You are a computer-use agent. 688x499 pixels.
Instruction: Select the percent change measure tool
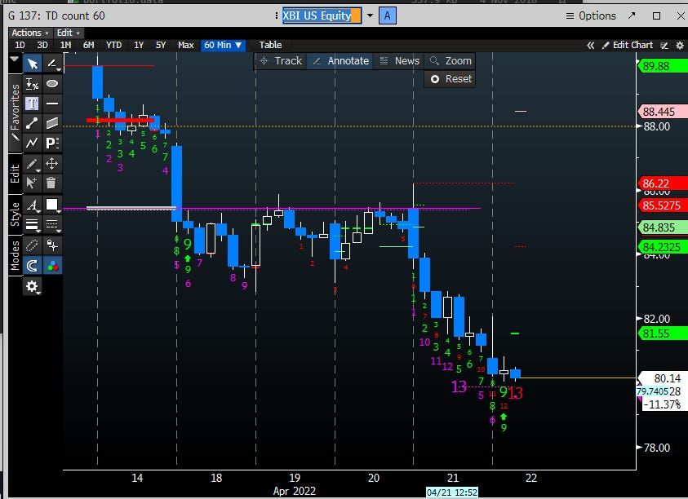32,84
